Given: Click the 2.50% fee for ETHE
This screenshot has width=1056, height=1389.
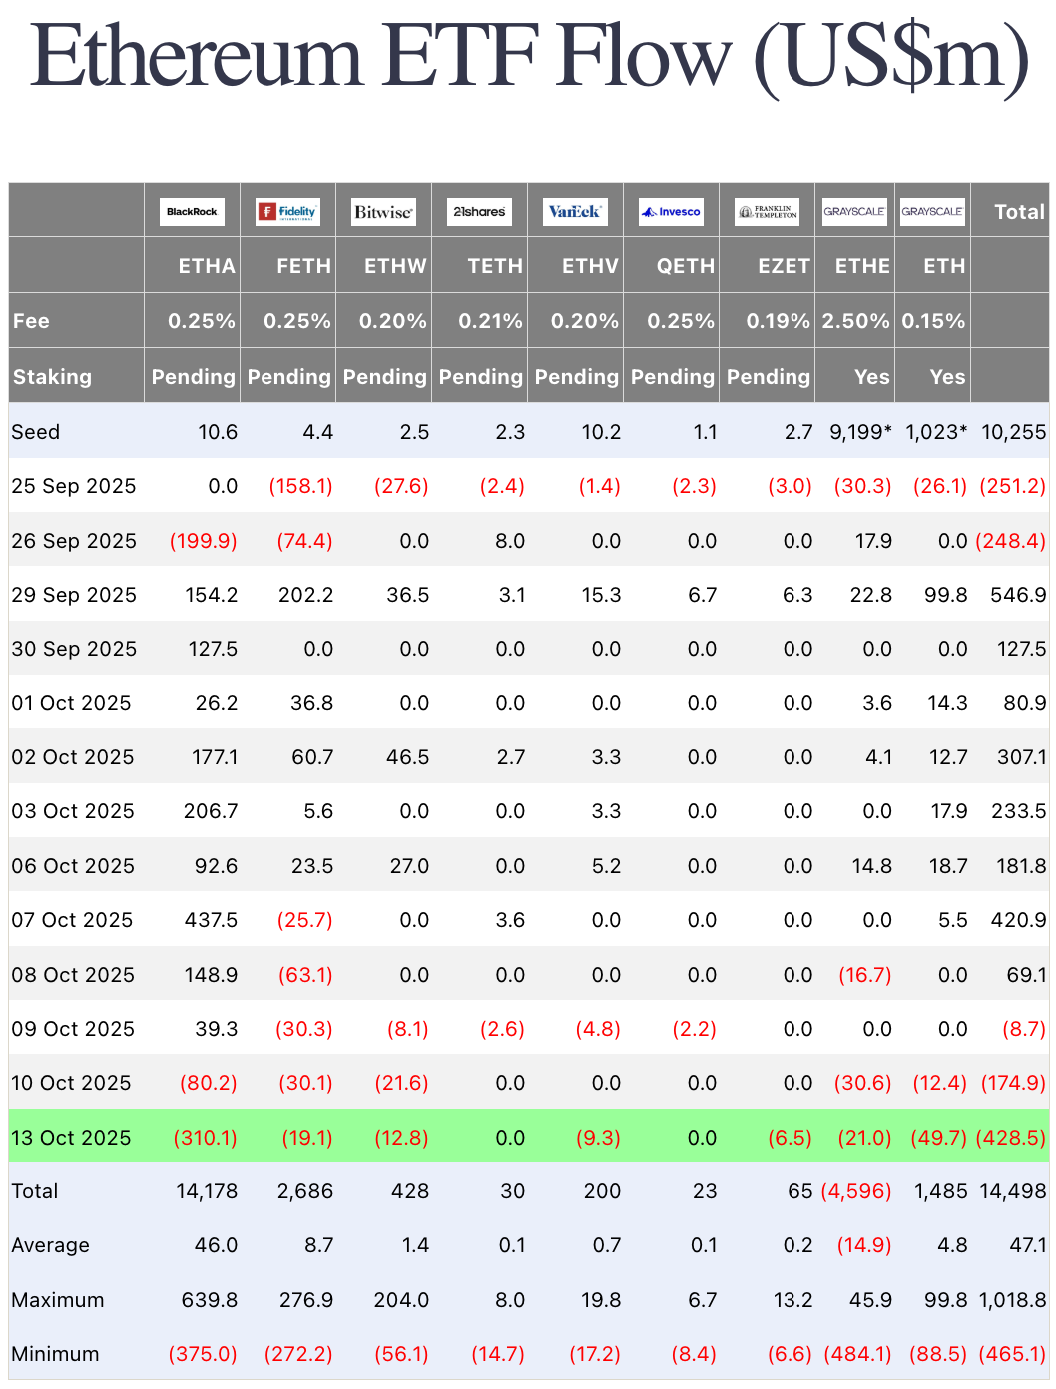Looking at the screenshot, I should (855, 321).
